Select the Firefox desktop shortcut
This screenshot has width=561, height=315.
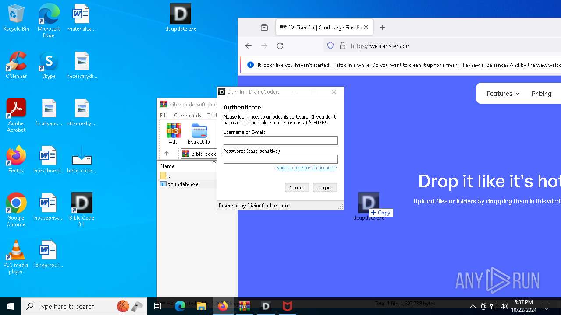pyautogui.click(x=16, y=160)
